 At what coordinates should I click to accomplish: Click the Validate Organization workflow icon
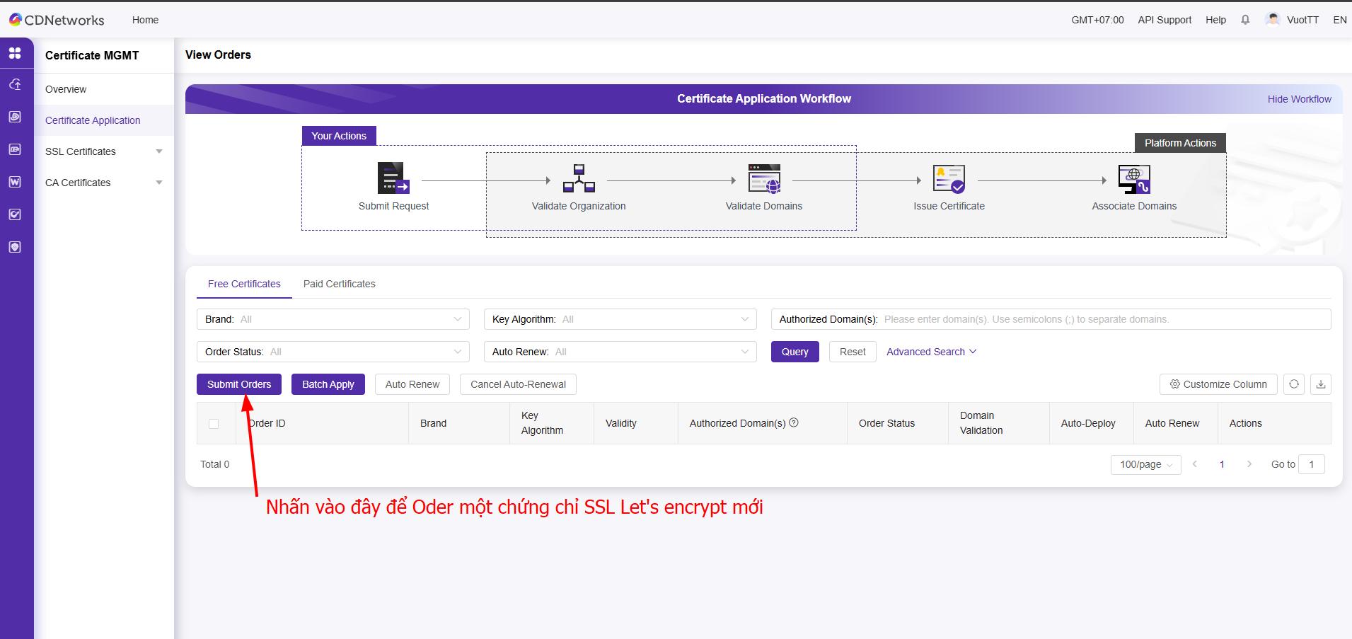click(x=579, y=178)
